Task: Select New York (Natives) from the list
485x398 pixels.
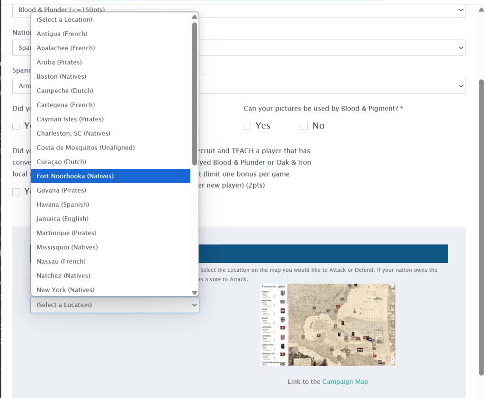Action: click(65, 290)
